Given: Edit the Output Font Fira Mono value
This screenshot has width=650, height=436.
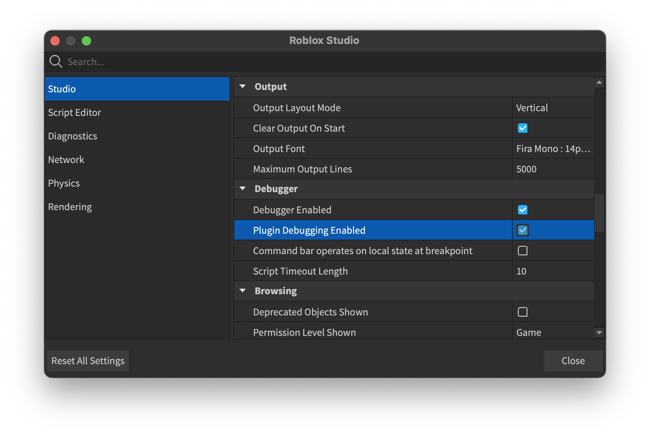Looking at the screenshot, I should [553, 148].
